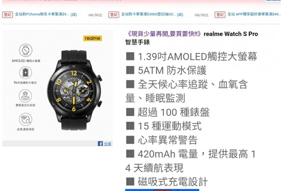This screenshot has height=191, width=281.
Task: Open the 分享 share link
Action: (108, 144)
